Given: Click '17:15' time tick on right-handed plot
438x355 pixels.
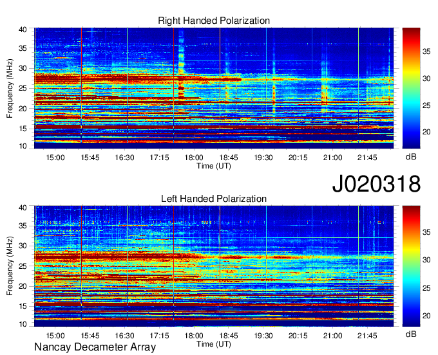Looking at the screenshot, I should click(159, 158).
